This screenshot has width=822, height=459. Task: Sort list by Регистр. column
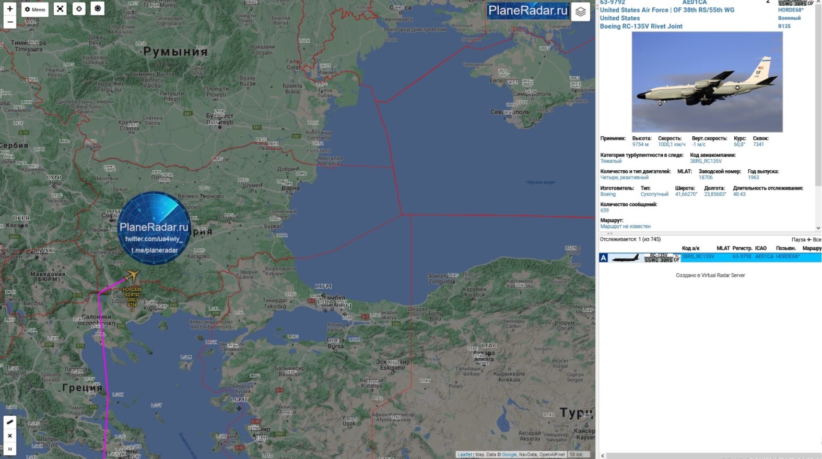742,249
